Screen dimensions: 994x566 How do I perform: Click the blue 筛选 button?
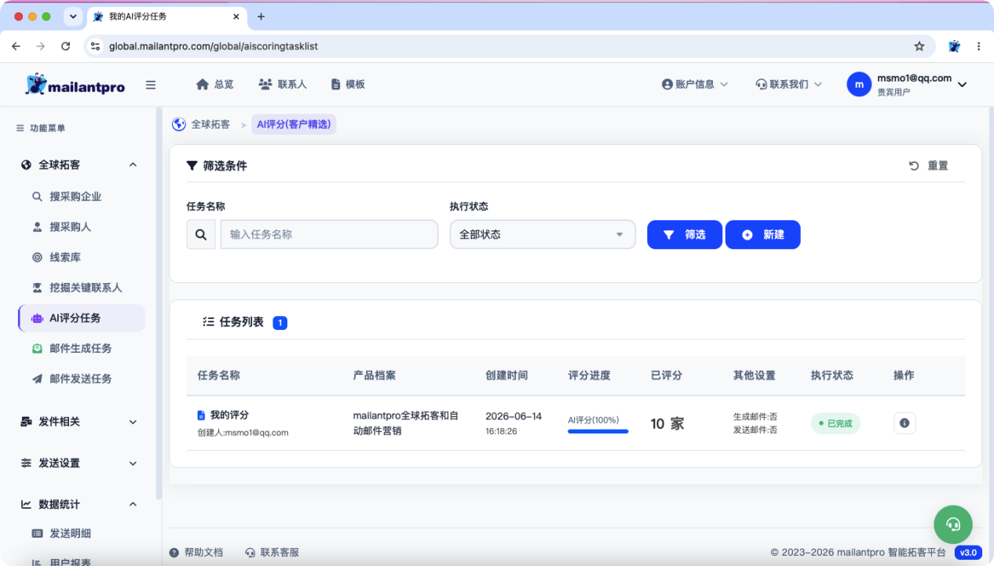coord(685,234)
